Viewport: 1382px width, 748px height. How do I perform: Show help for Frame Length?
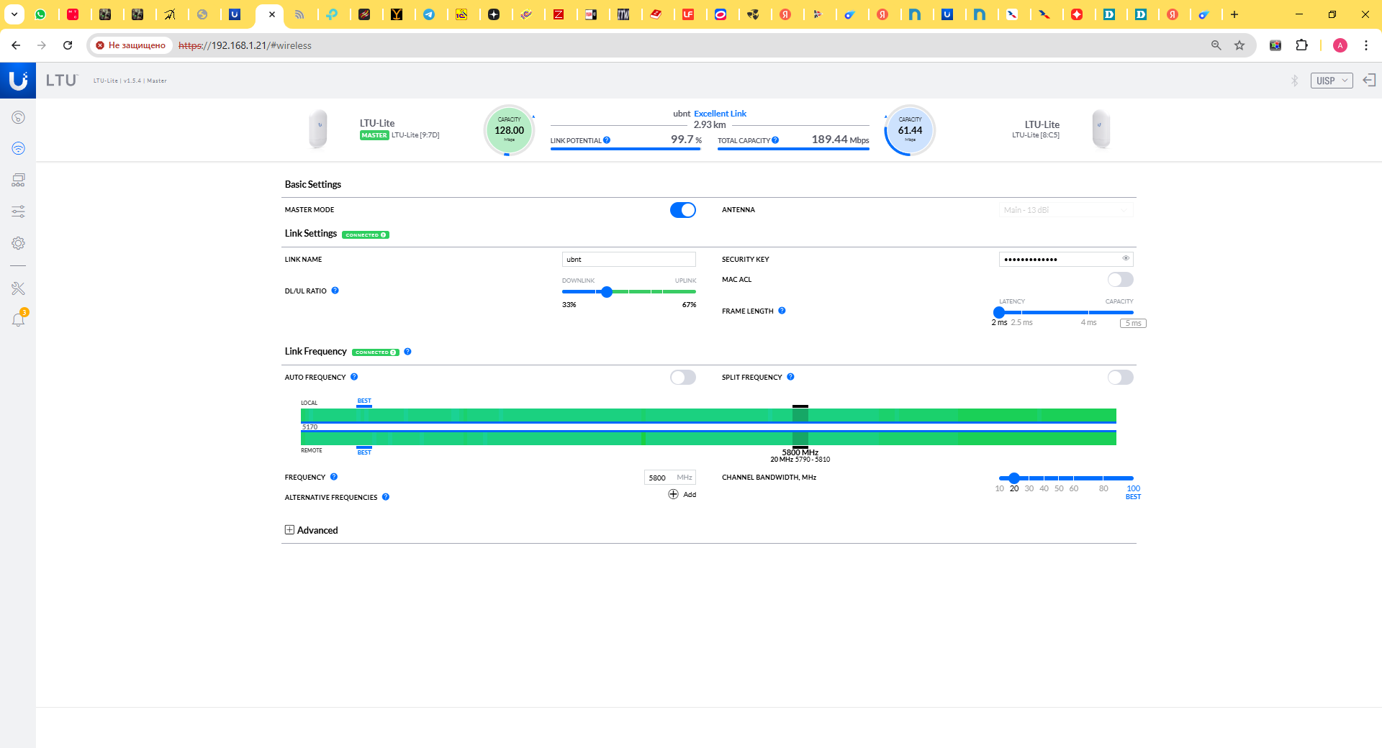[x=782, y=311]
